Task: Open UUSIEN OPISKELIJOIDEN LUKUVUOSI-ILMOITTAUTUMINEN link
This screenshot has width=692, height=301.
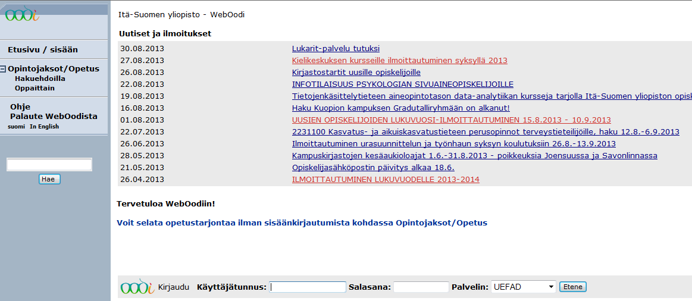Action: pyautogui.click(x=452, y=120)
